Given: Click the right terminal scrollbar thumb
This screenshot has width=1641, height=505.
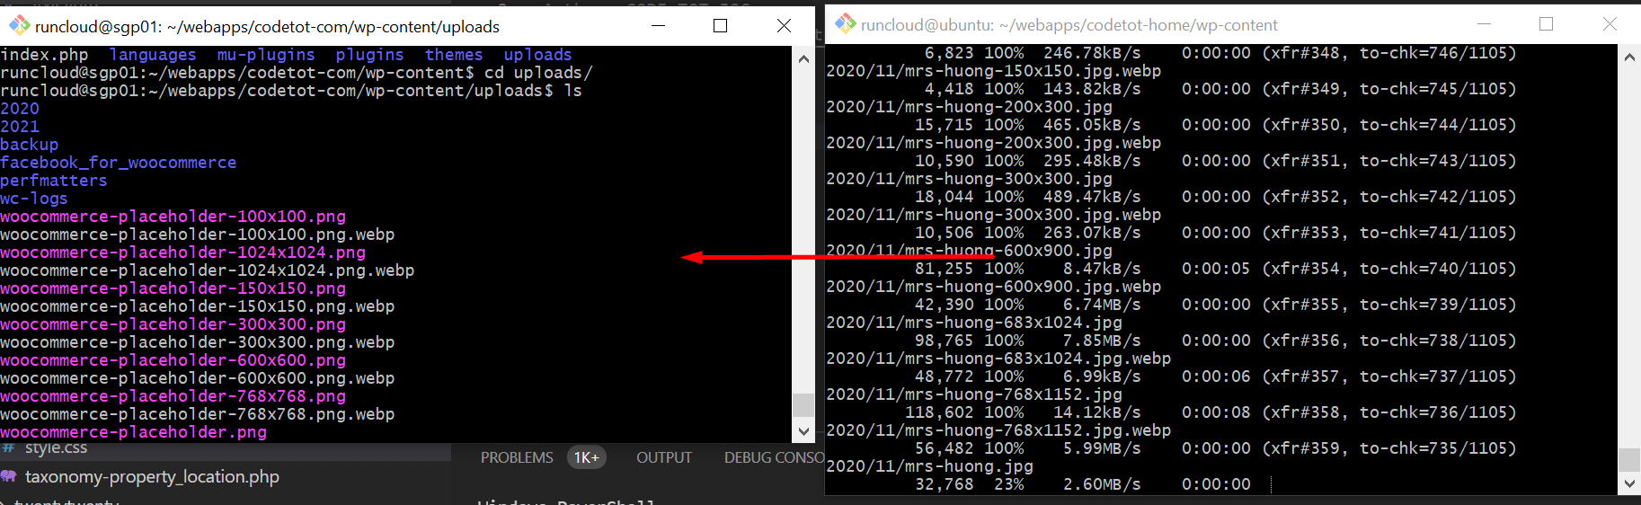Looking at the screenshot, I should [1629, 460].
